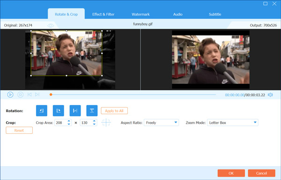This screenshot has width=281, height=180.
Task: Play the funnyboy.gif preview
Action: click(x=10, y=94)
